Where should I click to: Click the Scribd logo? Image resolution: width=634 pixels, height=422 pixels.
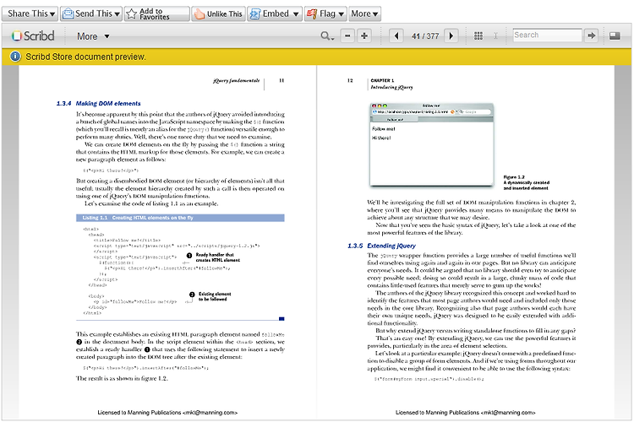point(33,36)
